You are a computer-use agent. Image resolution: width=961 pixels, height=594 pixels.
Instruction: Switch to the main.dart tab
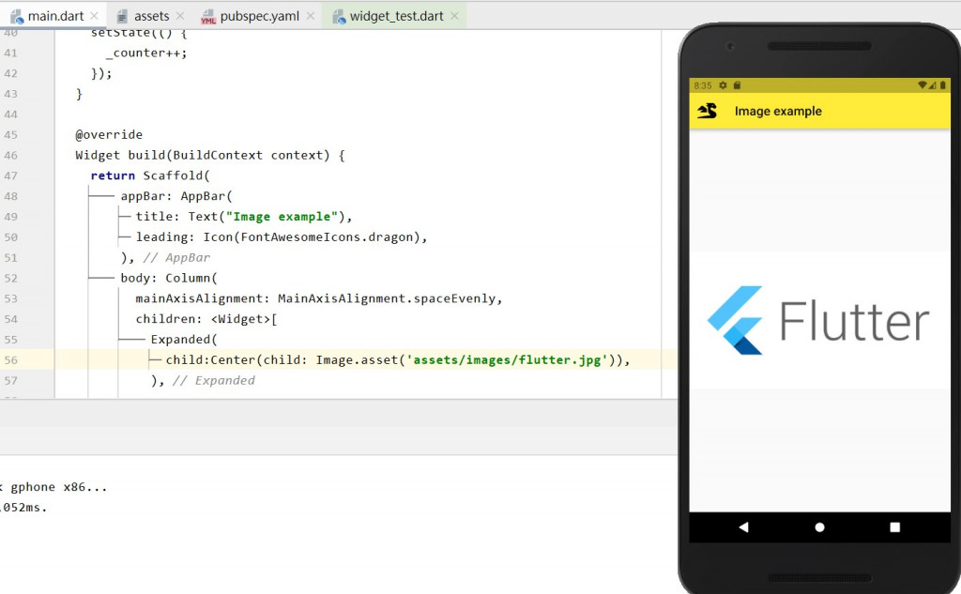click(55, 16)
